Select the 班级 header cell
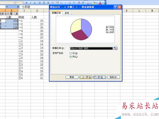 click(x=24, y=17)
